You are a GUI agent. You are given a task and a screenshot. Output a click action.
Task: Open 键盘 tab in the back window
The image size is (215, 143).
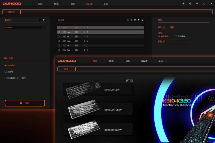(x=56, y=4)
